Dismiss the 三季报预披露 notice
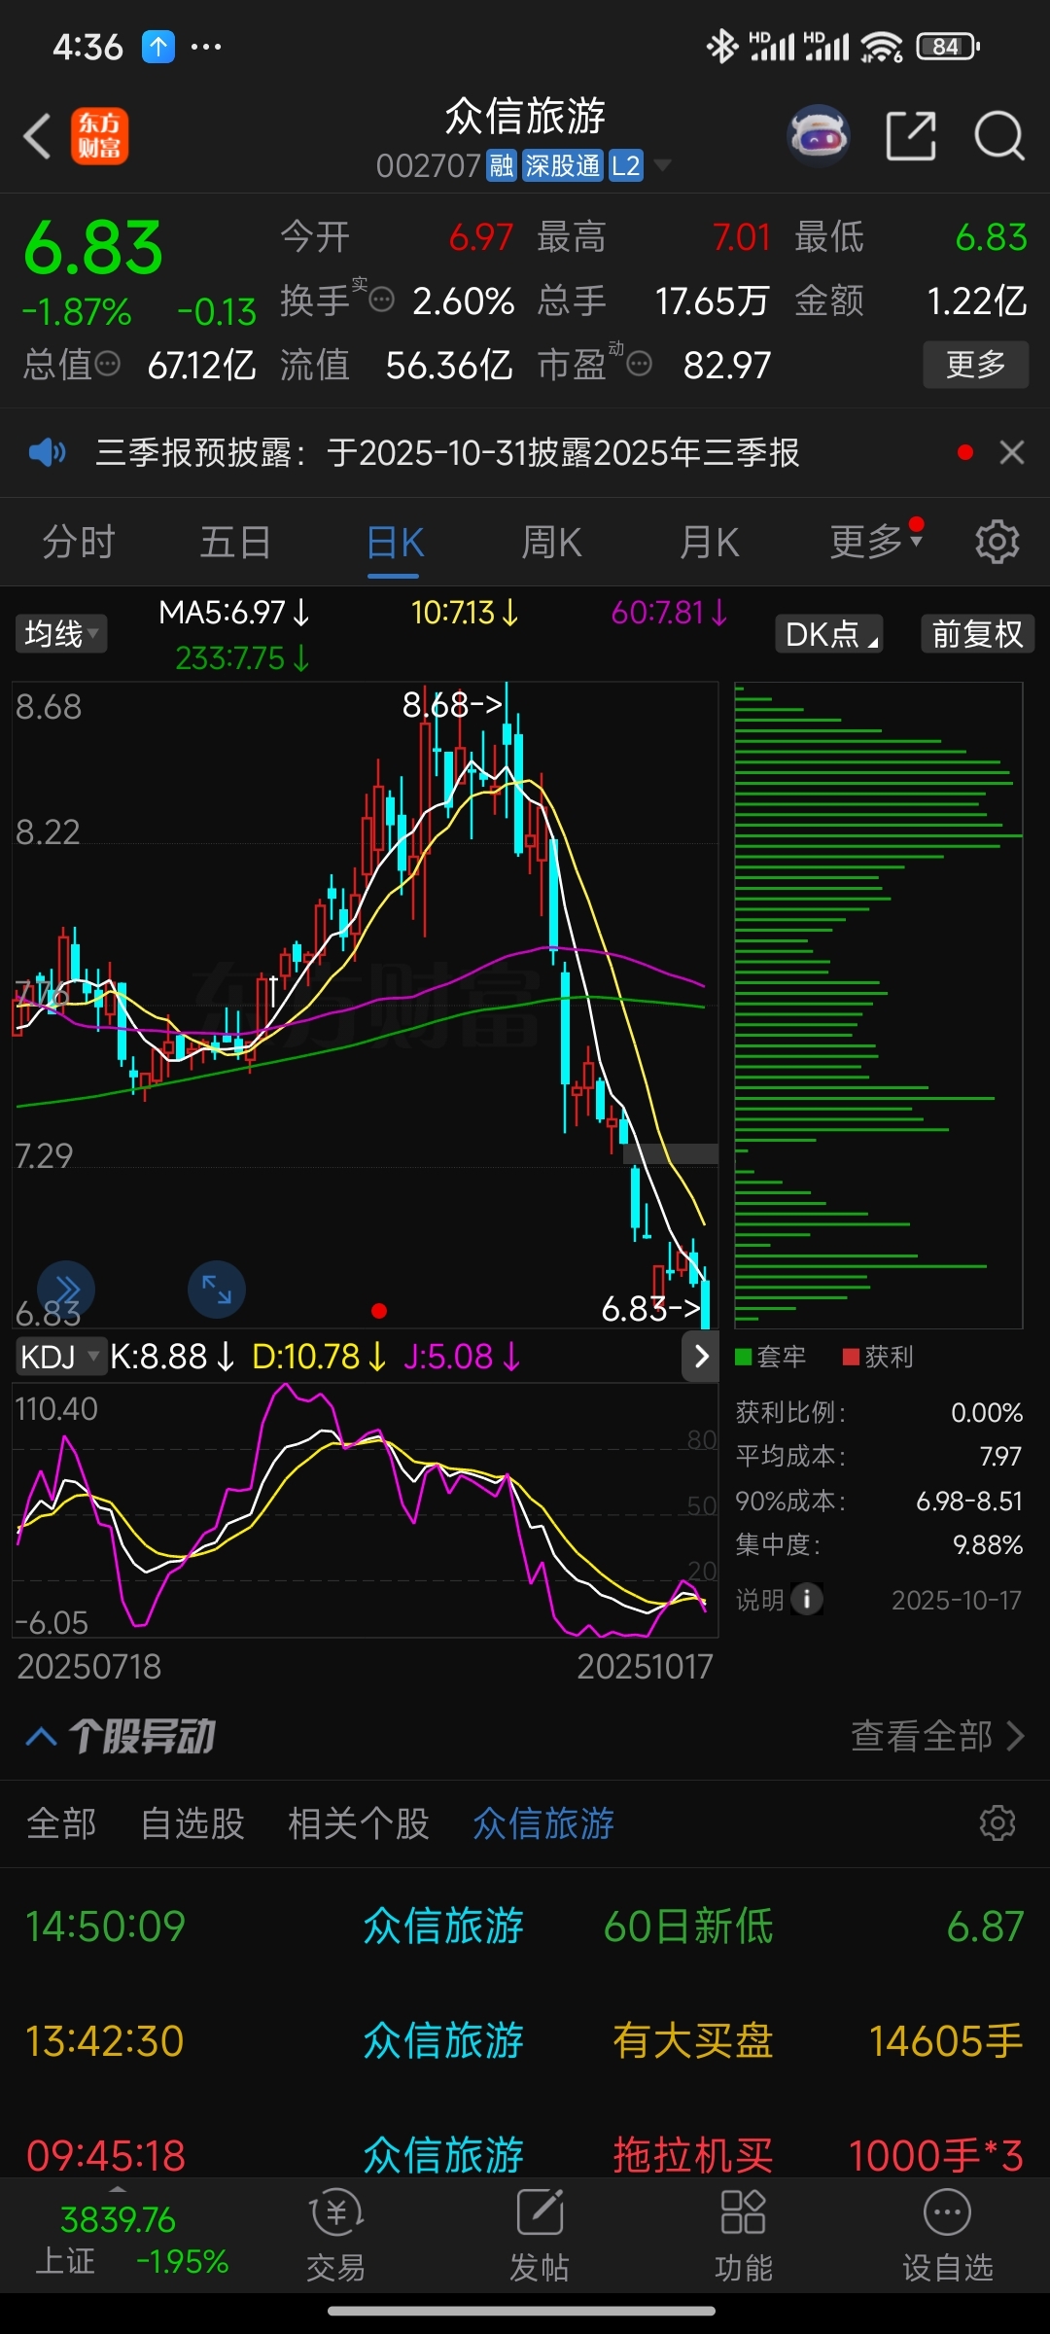Viewport: 1050px width, 2334px height. point(1012,452)
